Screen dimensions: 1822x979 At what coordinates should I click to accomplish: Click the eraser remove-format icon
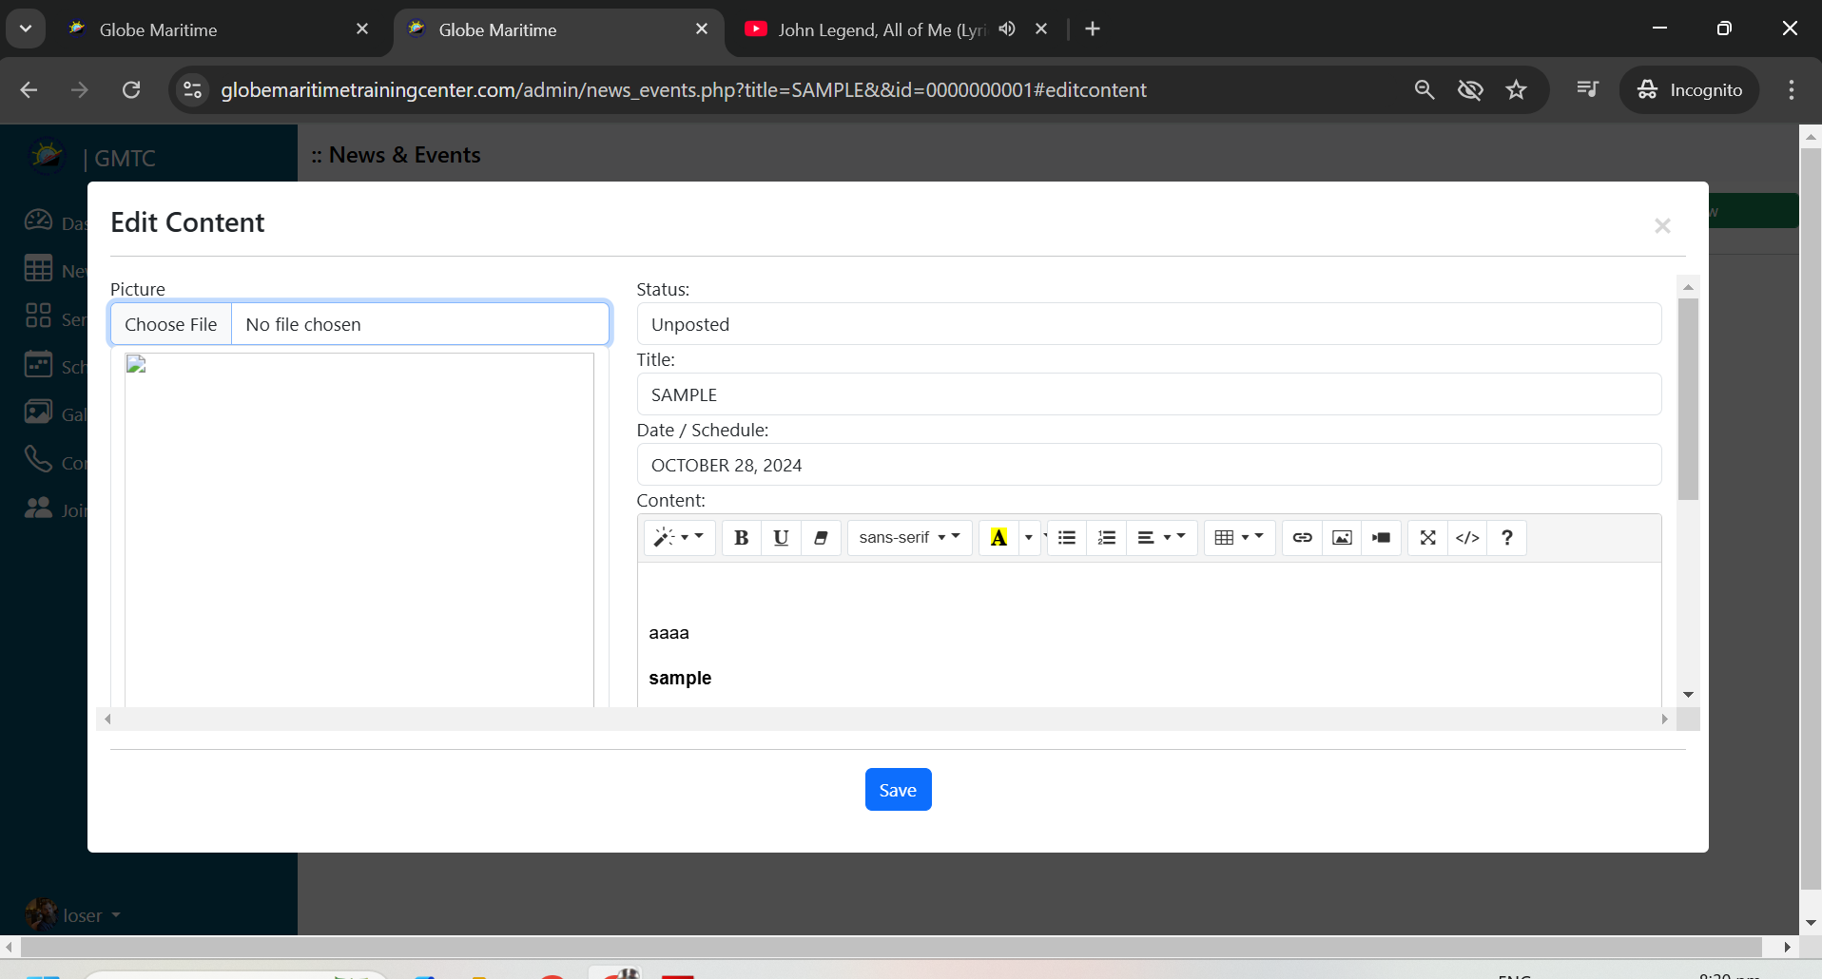coord(821,538)
